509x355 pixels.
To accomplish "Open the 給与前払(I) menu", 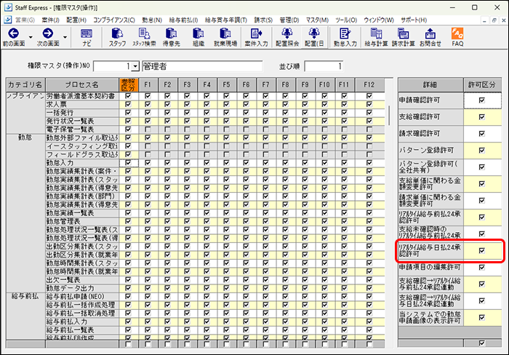I will point(183,20).
